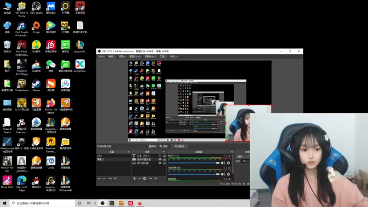Open the QQ音乐 desktop shortcut
This screenshot has height=207, width=368.
click(36, 46)
